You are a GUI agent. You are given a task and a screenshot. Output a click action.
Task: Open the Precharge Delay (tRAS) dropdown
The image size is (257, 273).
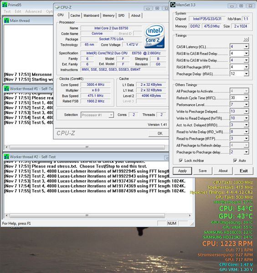point(246,74)
